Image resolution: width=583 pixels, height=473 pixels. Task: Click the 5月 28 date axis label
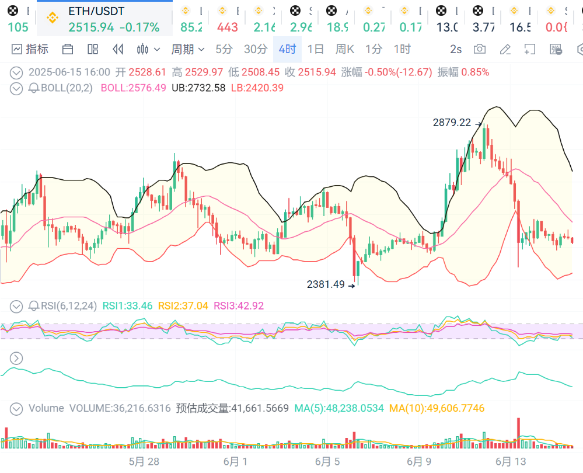point(144,462)
